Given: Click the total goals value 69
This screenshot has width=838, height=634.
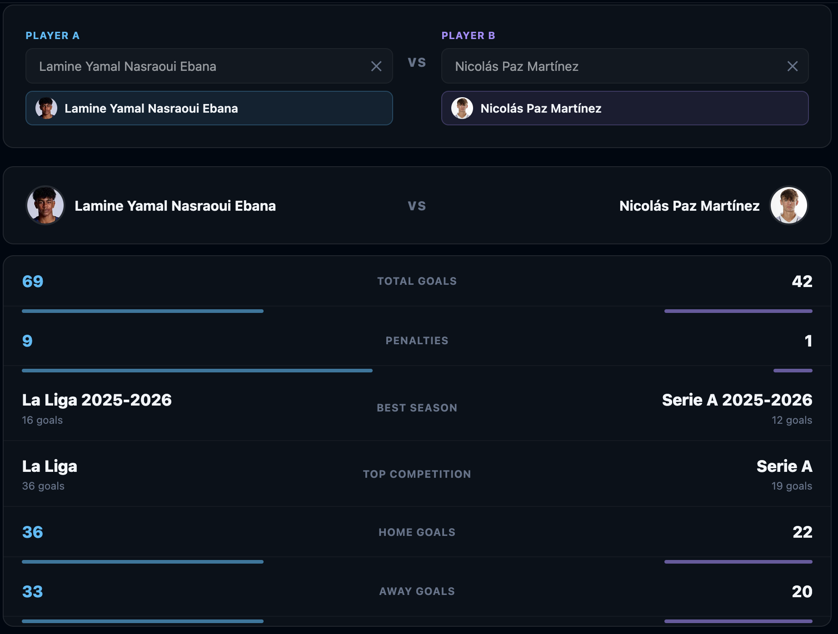Looking at the screenshot, I should [x=33, y=281].
